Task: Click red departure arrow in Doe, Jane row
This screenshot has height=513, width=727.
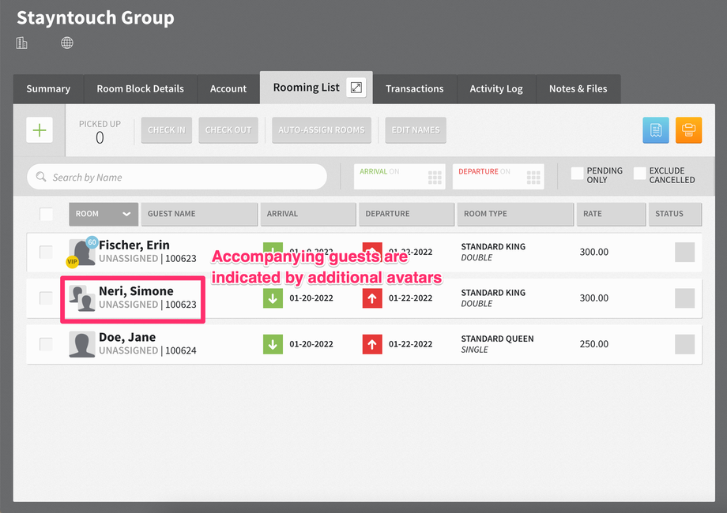Action: click(x=372, y=344)
